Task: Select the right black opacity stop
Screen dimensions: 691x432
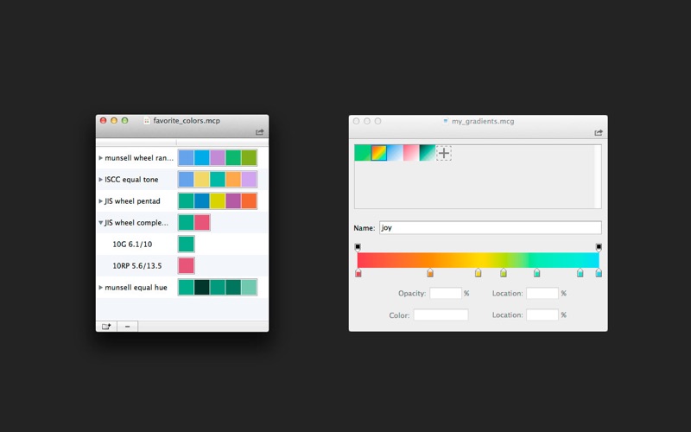Action: pos(599,247)
